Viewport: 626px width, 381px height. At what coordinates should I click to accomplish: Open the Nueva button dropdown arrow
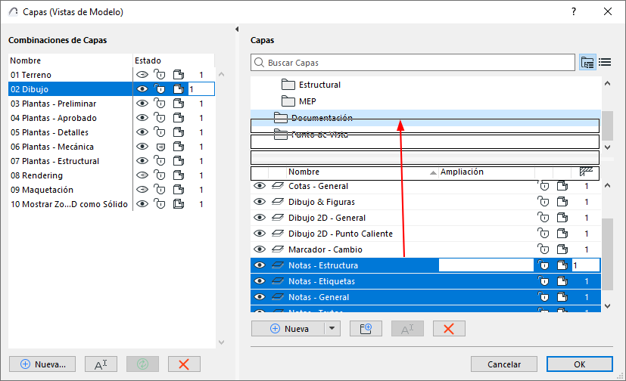click(x=331, y=329)
